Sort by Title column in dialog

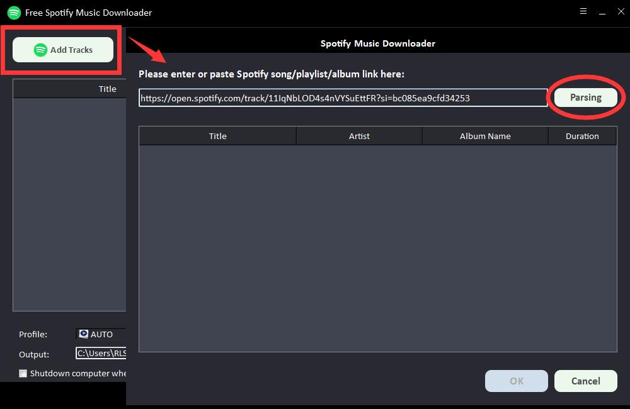click(217, 136)
